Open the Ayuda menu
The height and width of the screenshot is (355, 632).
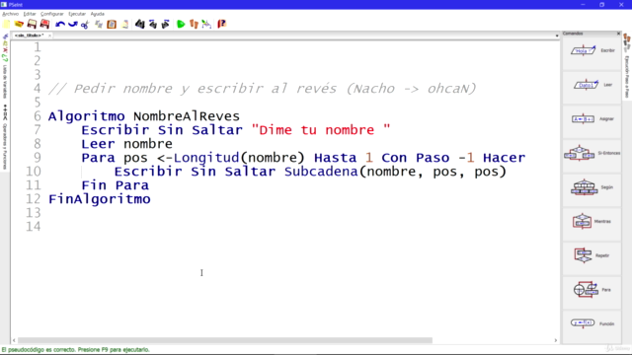97,14
